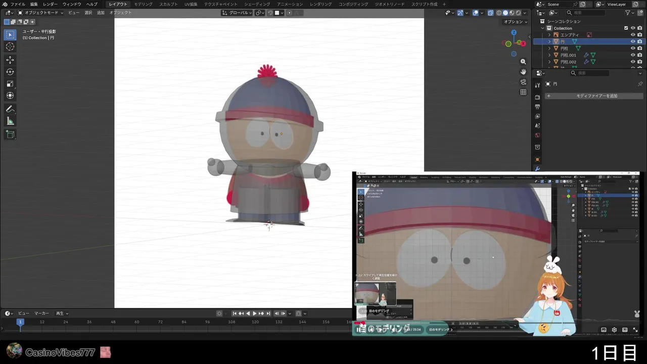647x364 pixels.
Task: Open the Collection properties tab
Action: [x=537, y=147]
